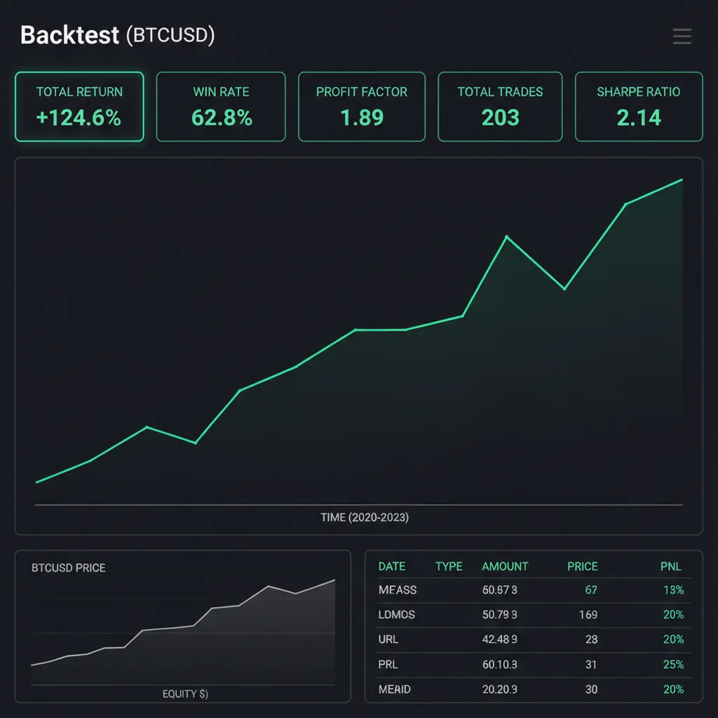Click the LDMOS trade row
718x718 pixels.
click(534, 615)
